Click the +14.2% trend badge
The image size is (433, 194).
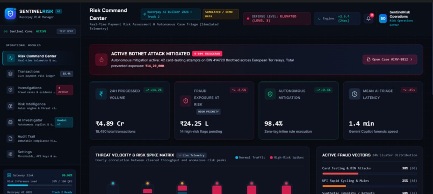153,90
